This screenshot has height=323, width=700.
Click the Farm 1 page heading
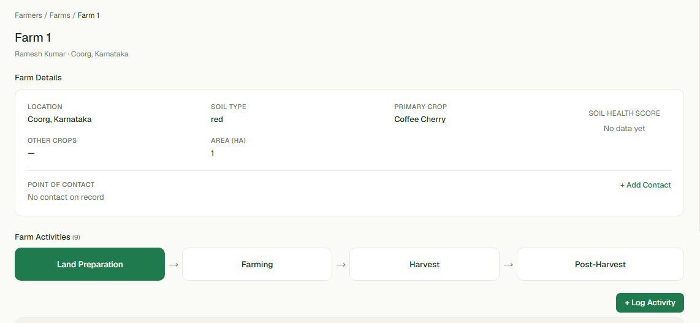coord(33,37)
